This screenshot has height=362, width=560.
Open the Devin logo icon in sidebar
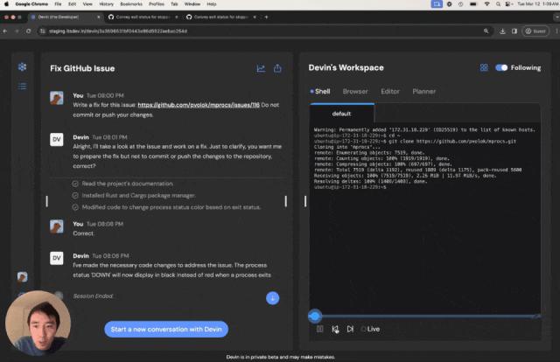[22, 66]
